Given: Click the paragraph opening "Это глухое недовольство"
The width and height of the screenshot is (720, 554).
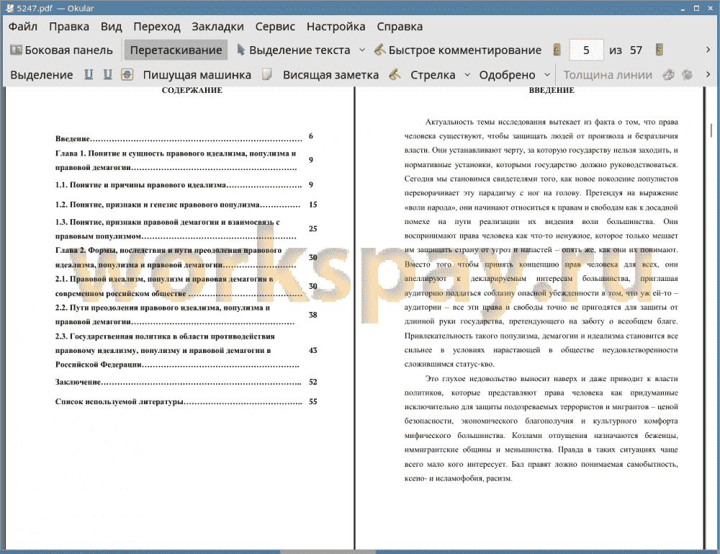Looking at the screenshot, I should [x=541, y=428].
